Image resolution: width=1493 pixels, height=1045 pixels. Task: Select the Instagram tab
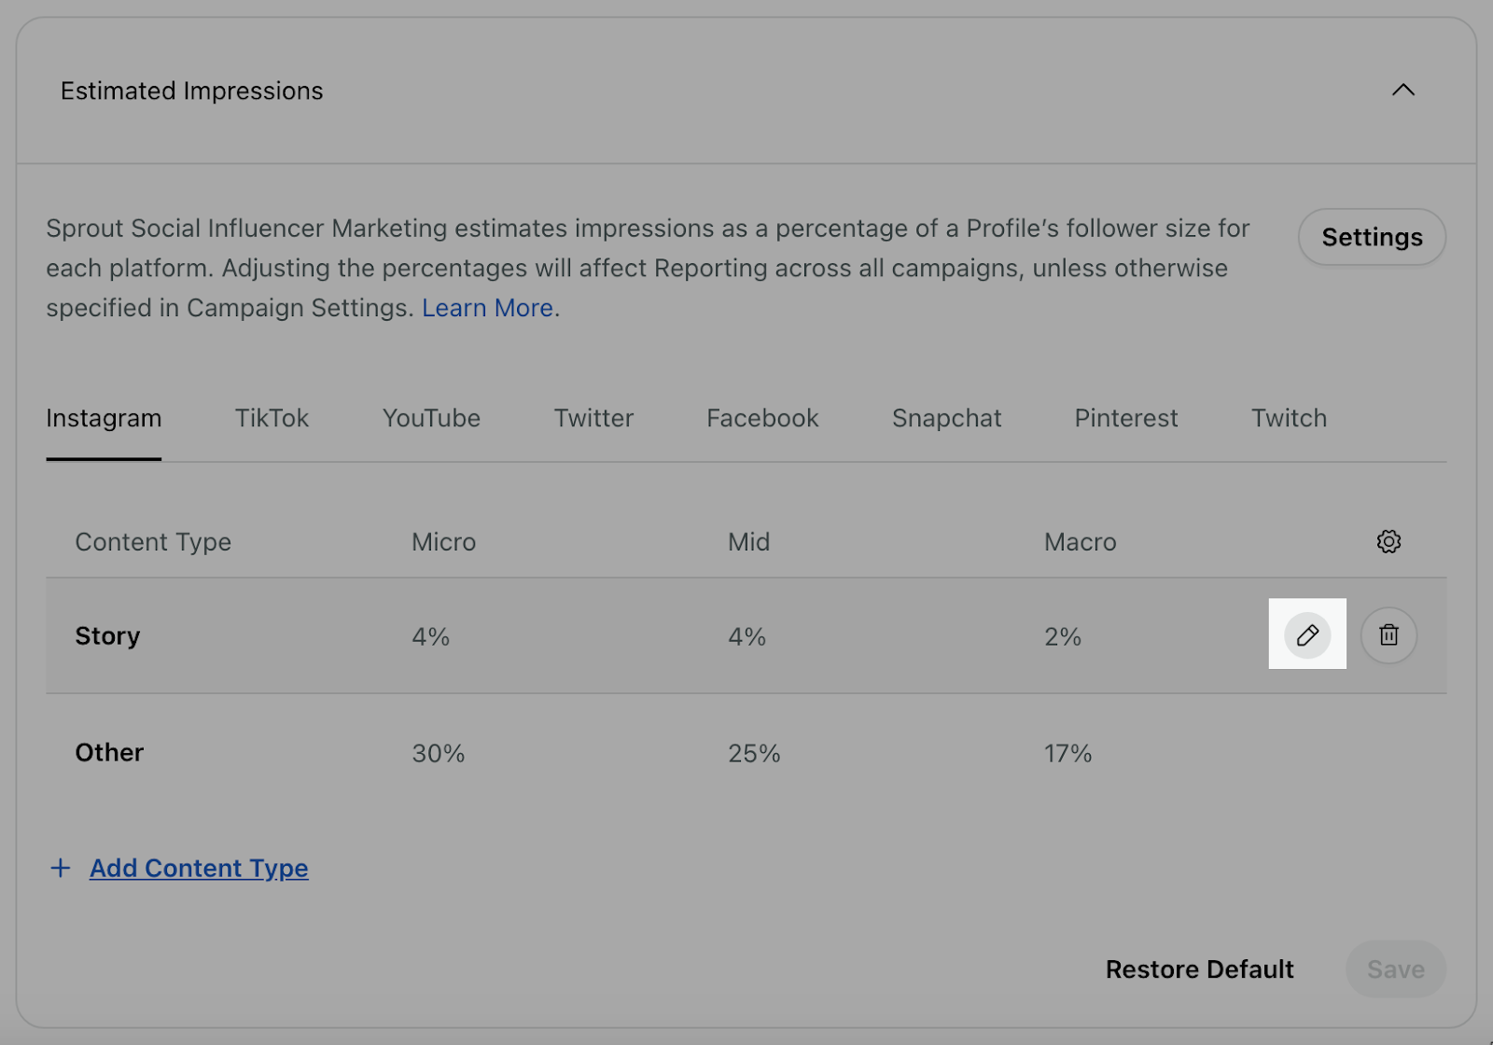pos(104,419)
